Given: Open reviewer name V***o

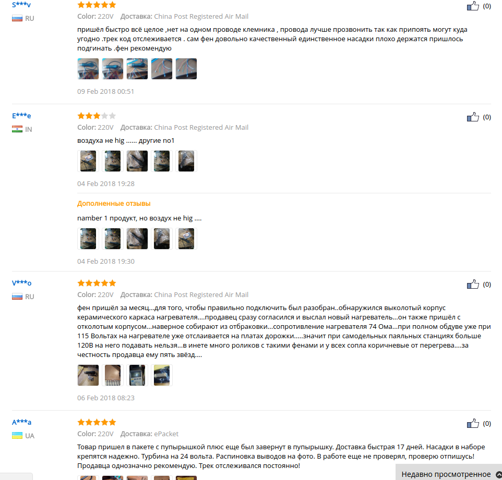Looking at the screenshot, I should click(x=21, y=283).
